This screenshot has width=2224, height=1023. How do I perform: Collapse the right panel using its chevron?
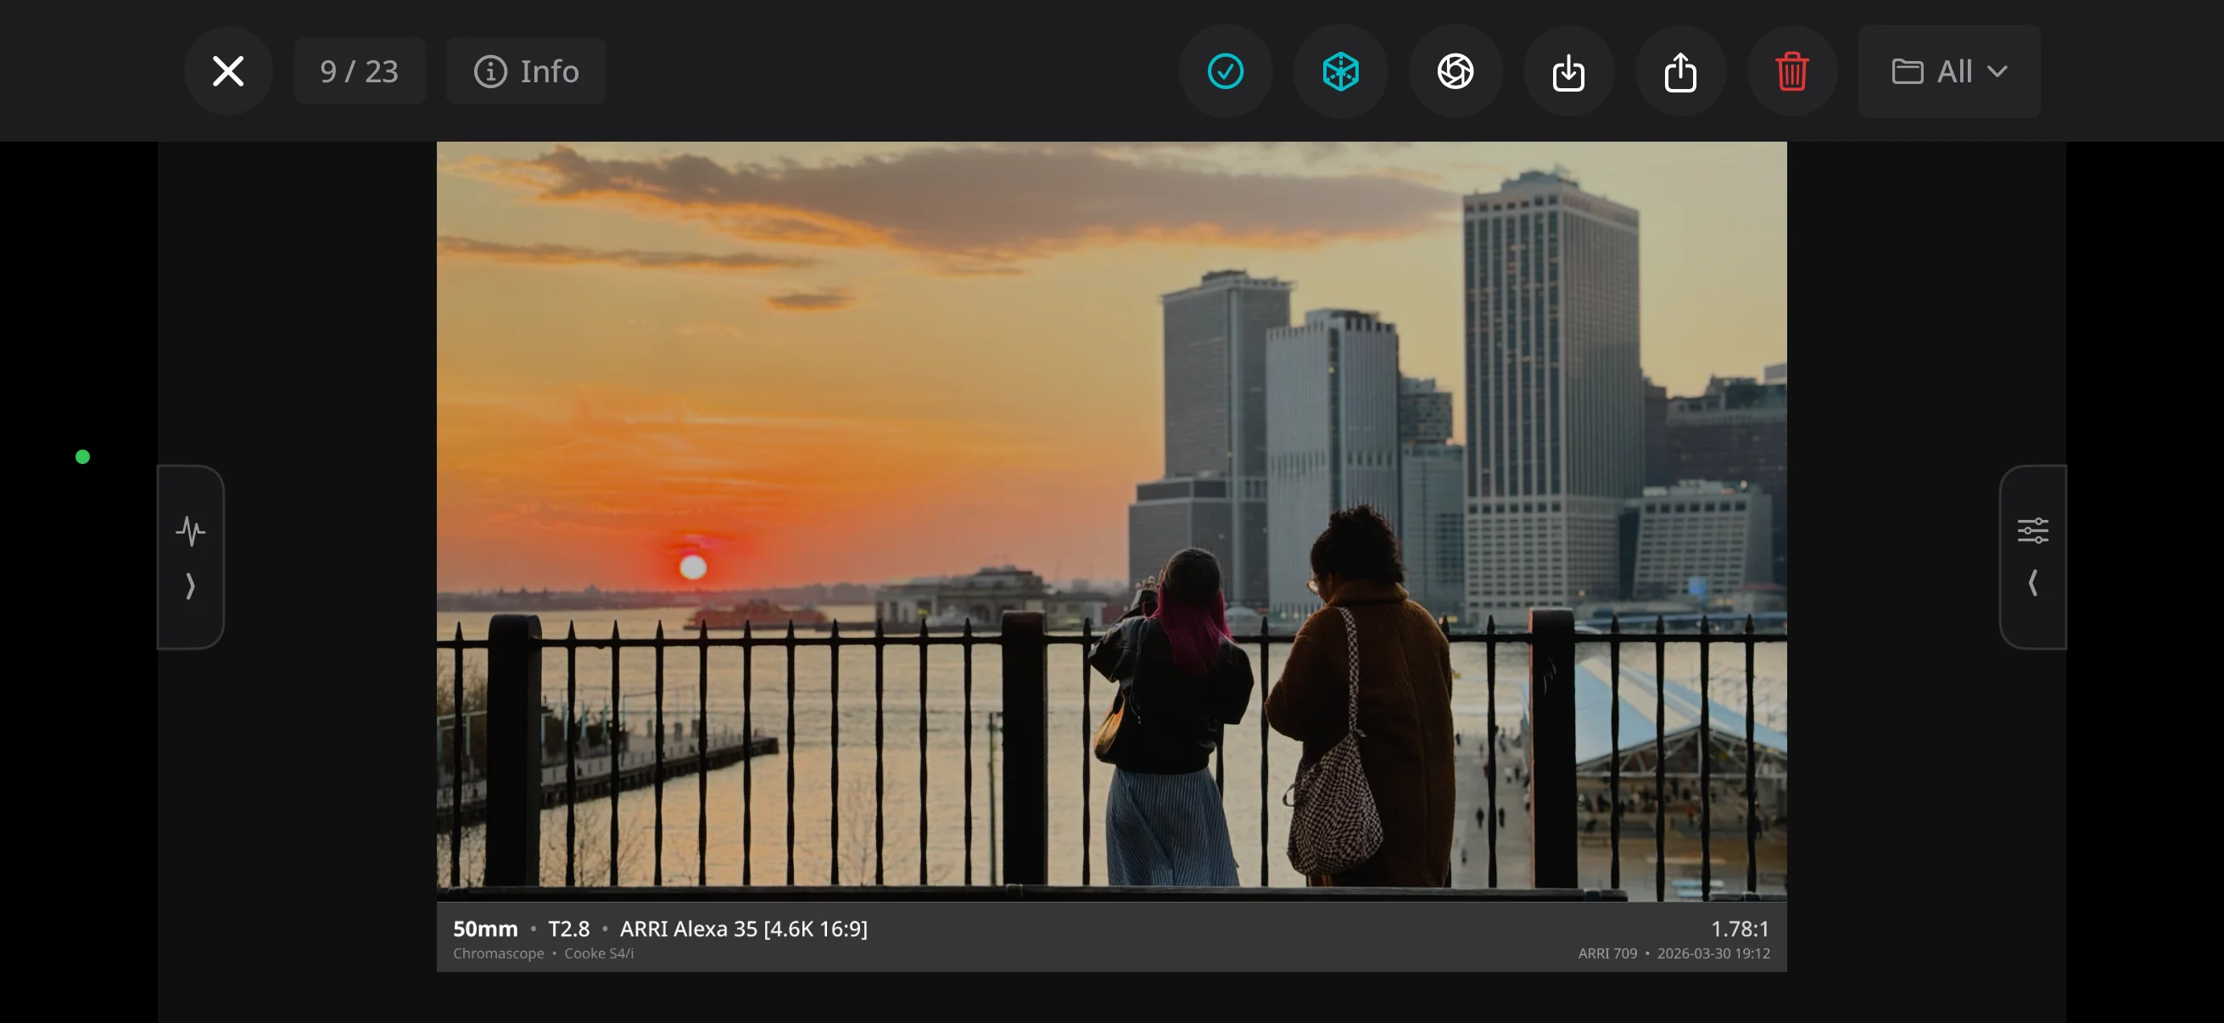2033,584
